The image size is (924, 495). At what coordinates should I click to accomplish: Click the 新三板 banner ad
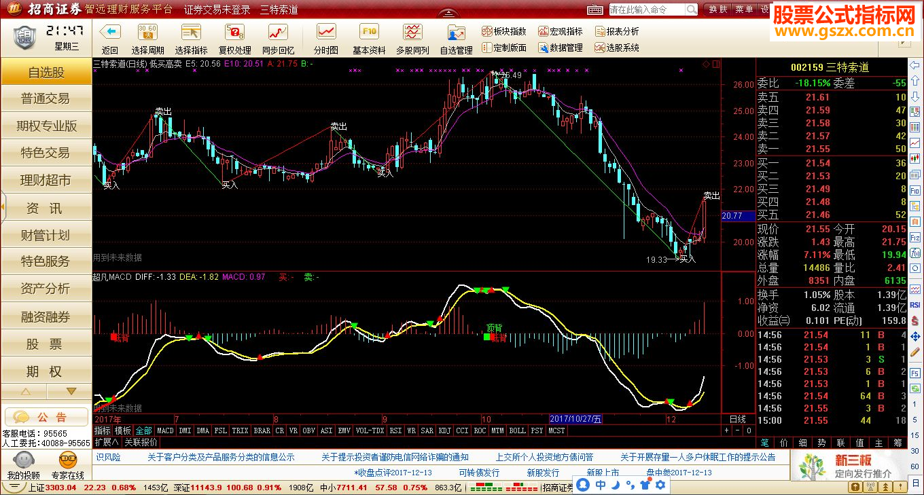849,466
